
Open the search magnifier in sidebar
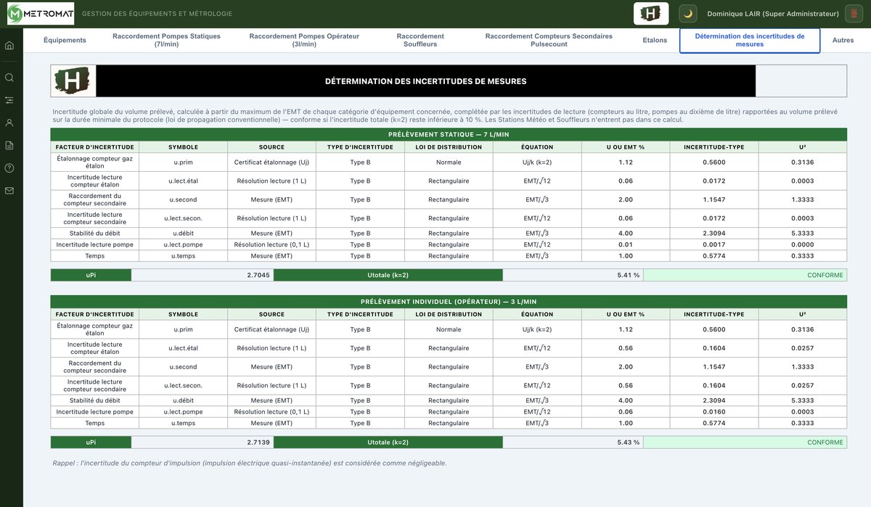9,77
